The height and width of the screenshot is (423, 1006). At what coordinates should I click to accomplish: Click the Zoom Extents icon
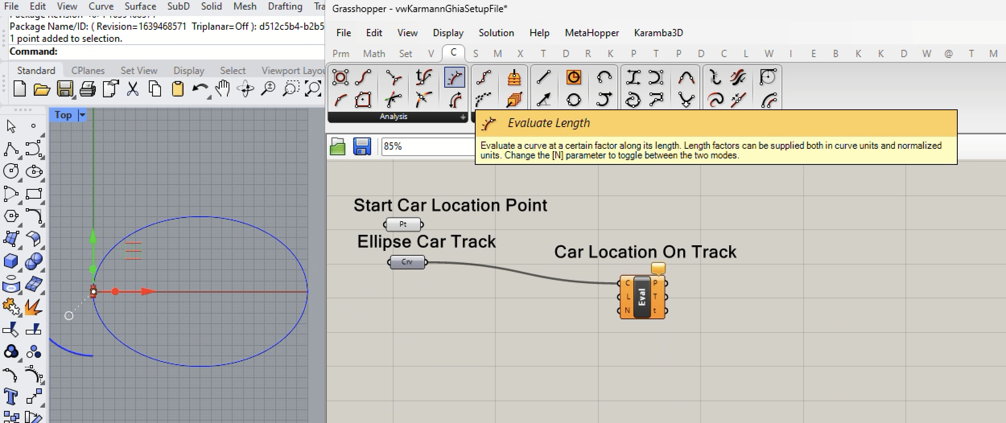pyautogui.click(x=313, y=89)
